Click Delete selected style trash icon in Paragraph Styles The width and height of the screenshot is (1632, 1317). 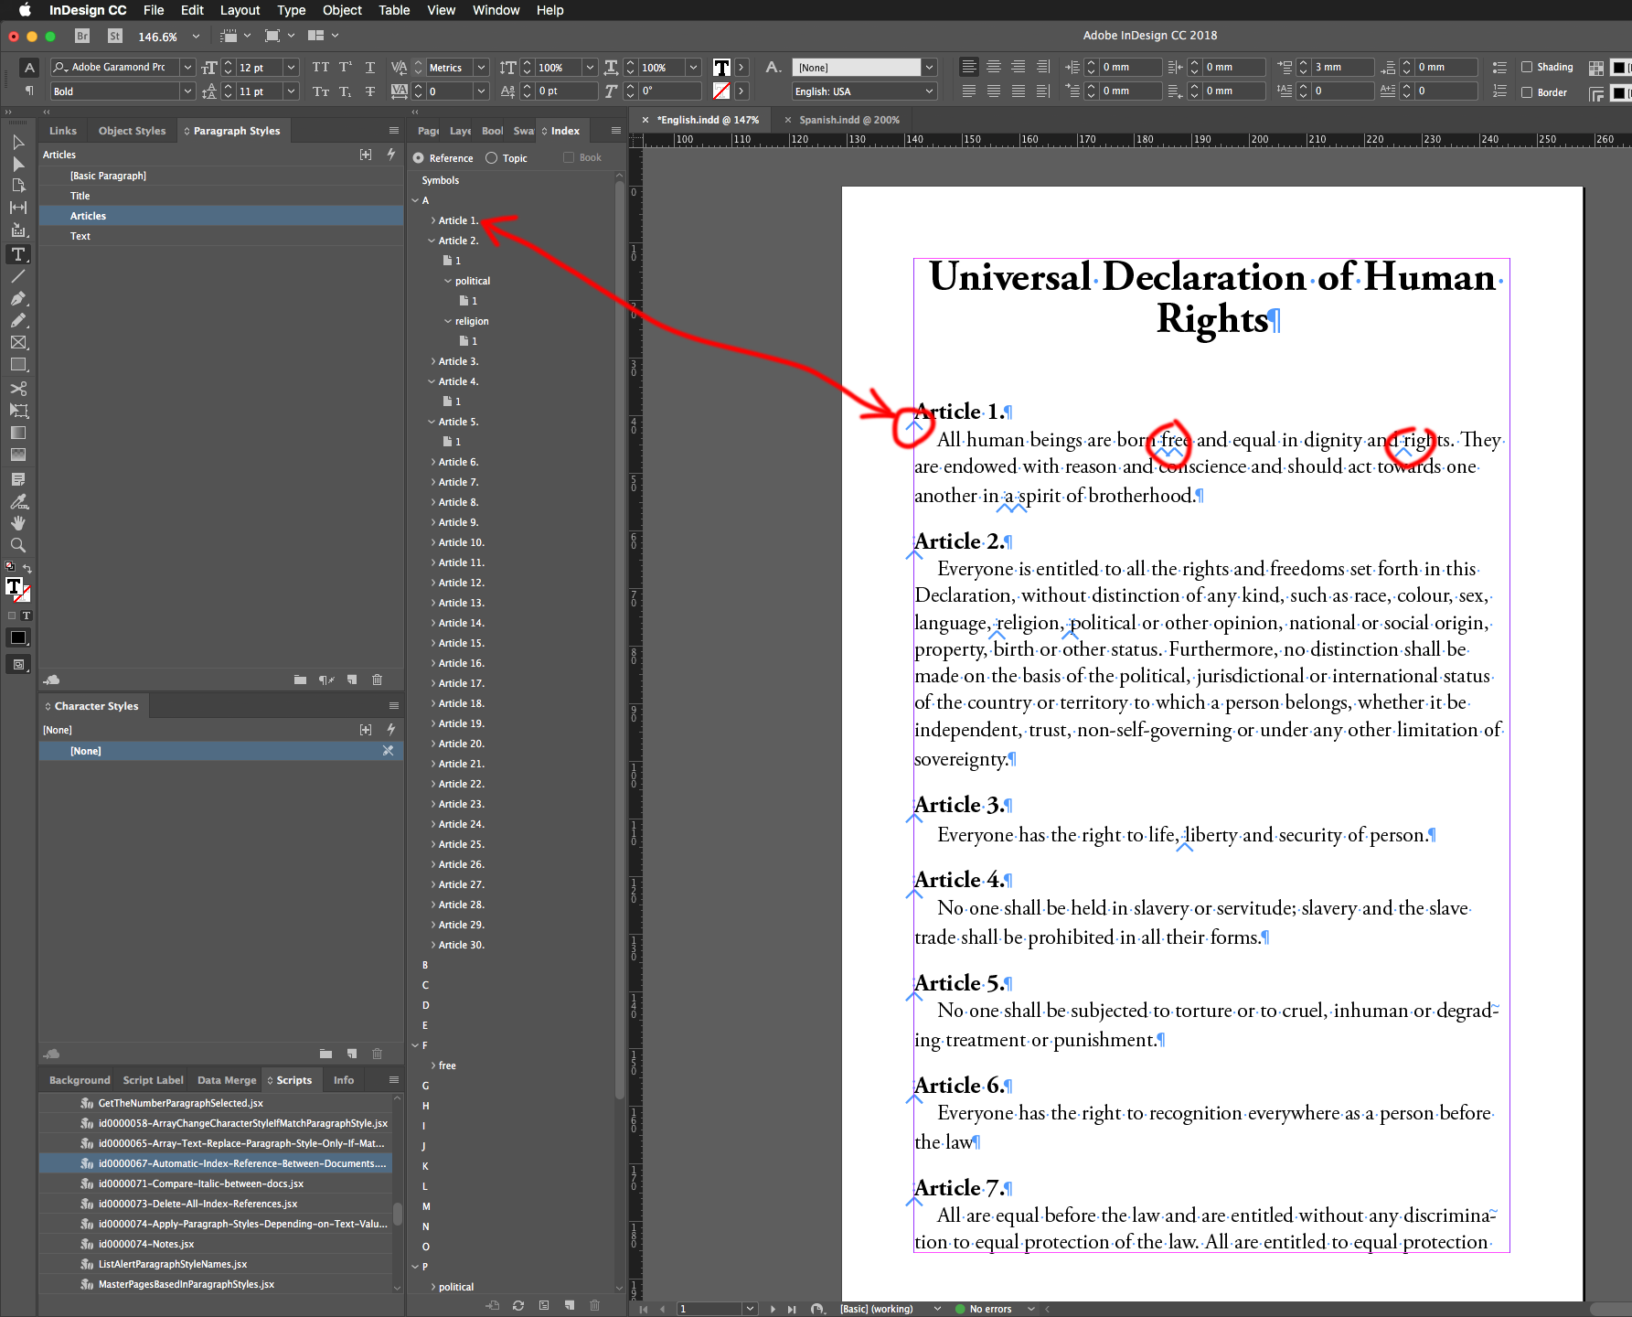tap(377, 680)
